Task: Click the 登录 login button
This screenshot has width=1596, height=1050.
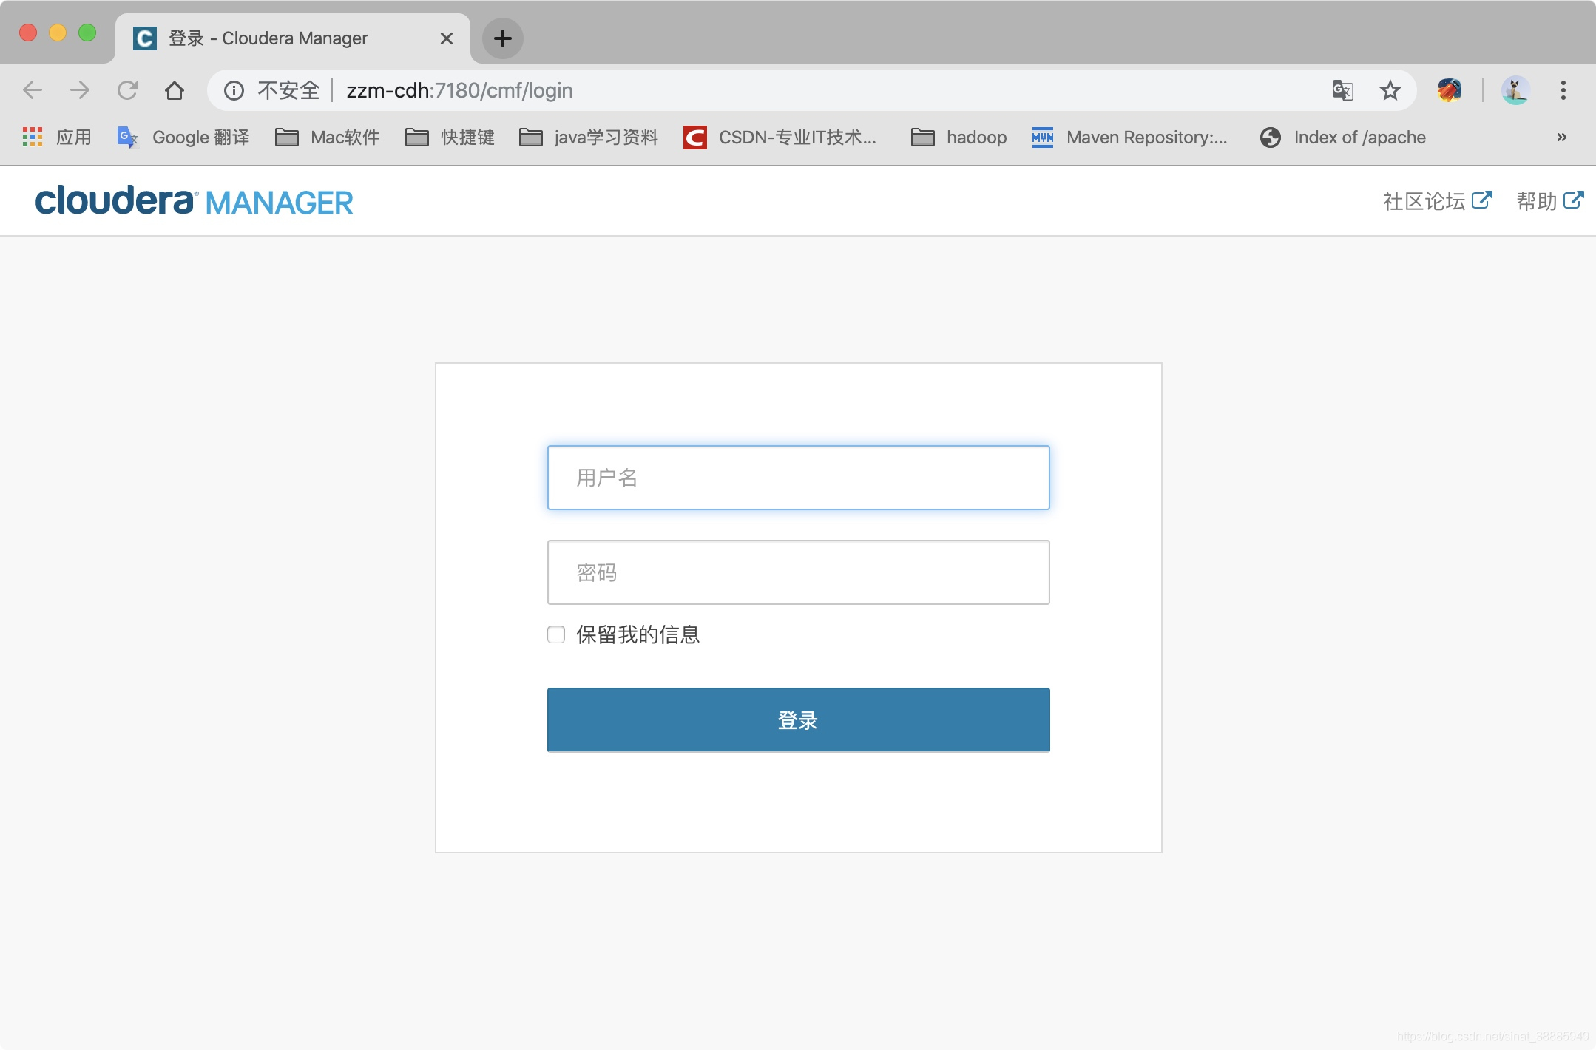Action: pyautogui.click(x=798, y=719)
